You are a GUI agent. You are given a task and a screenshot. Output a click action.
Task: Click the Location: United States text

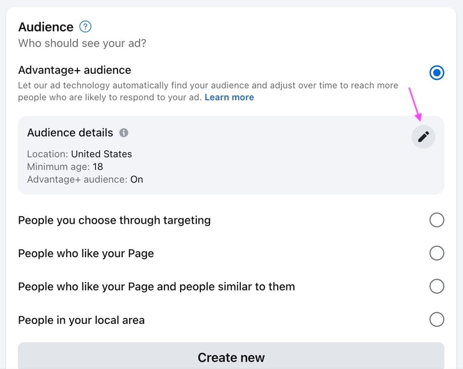79,154
